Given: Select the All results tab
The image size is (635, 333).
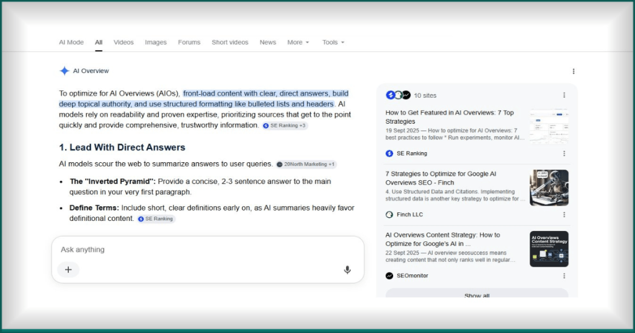Looking at the screenshot, I should click(x=99, y=42).
